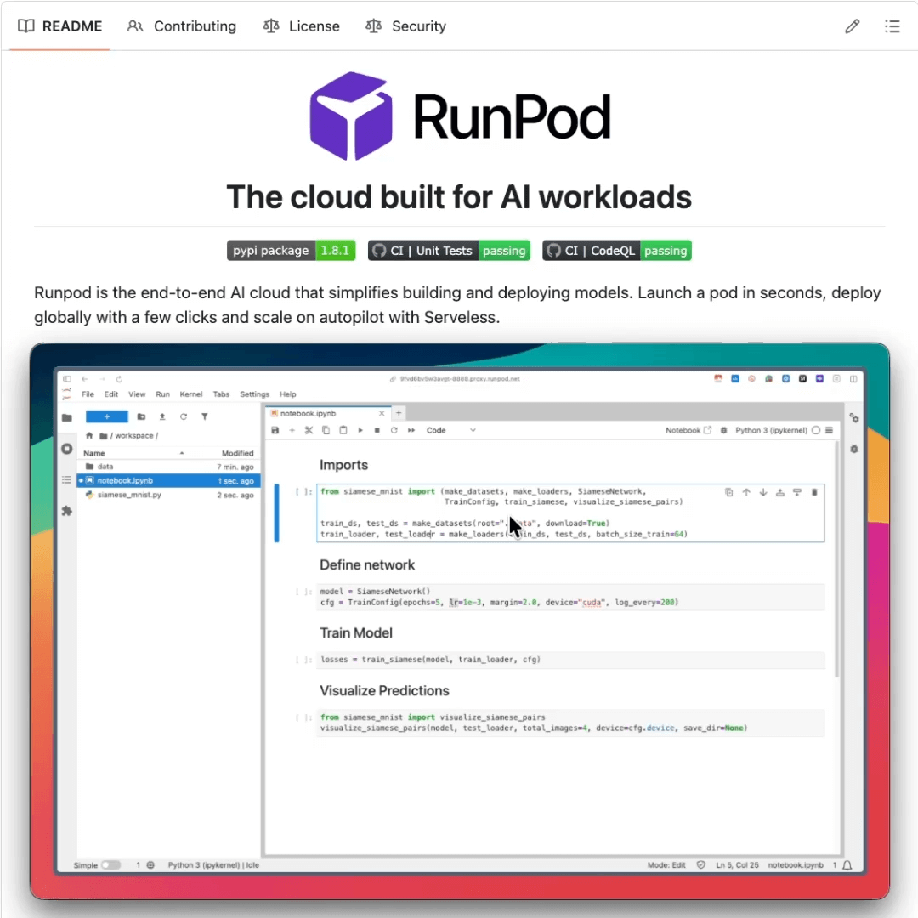Image resolution: width=918 pixels, height=918 pixels.
Task: Open the README outline list icon
Action: (x=892, y=26)
